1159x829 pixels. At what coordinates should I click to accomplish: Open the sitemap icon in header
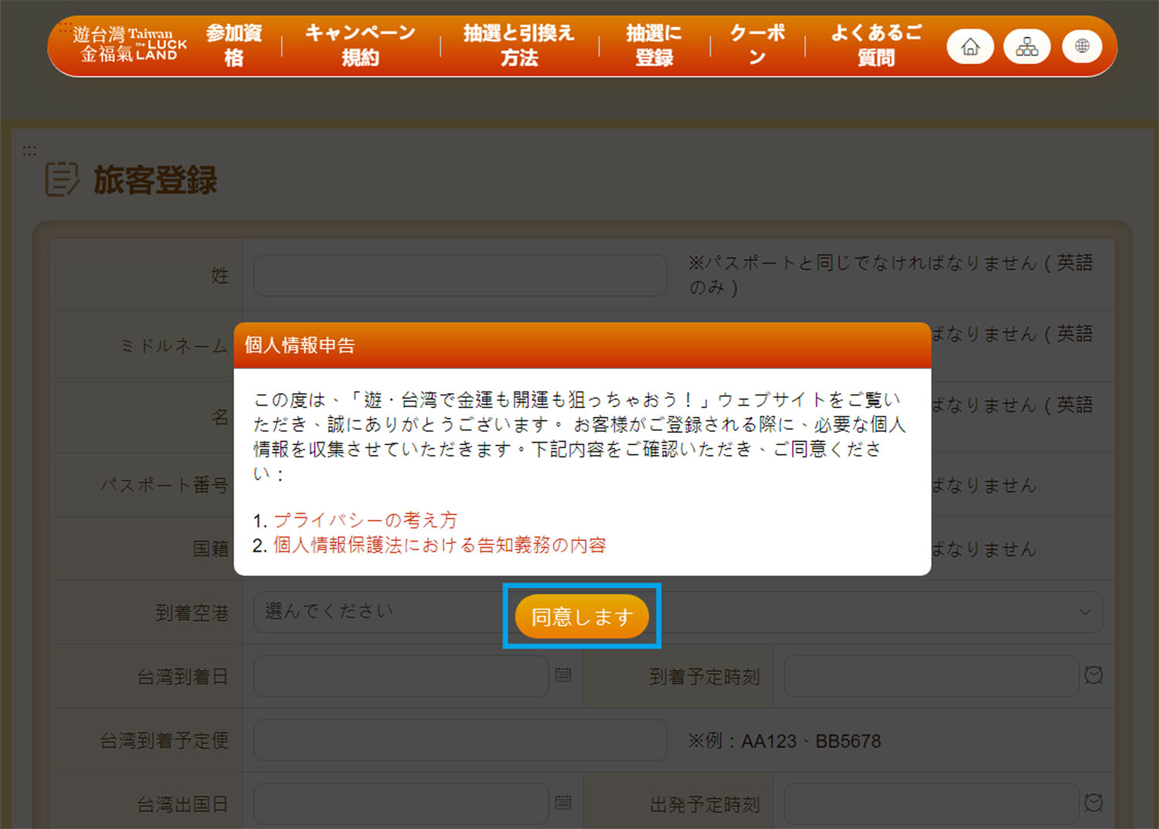(1026, 47)
